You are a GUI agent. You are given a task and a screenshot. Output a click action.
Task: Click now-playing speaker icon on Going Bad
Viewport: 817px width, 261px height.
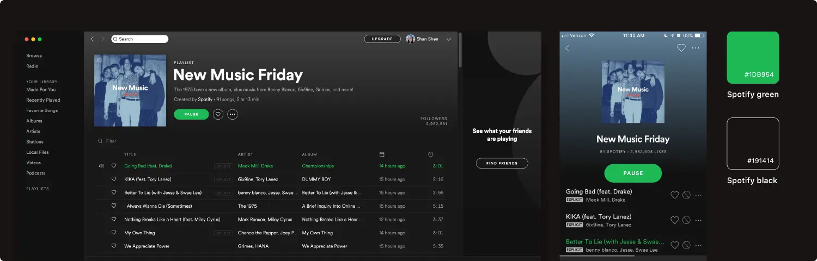click(x=101, y=166)
